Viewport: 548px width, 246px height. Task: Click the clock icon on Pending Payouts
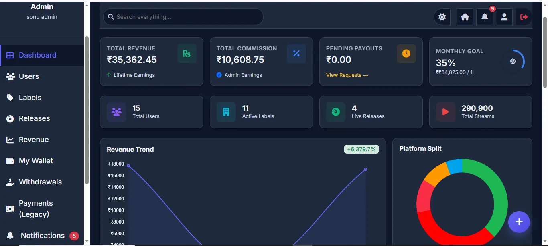point(406,54)
